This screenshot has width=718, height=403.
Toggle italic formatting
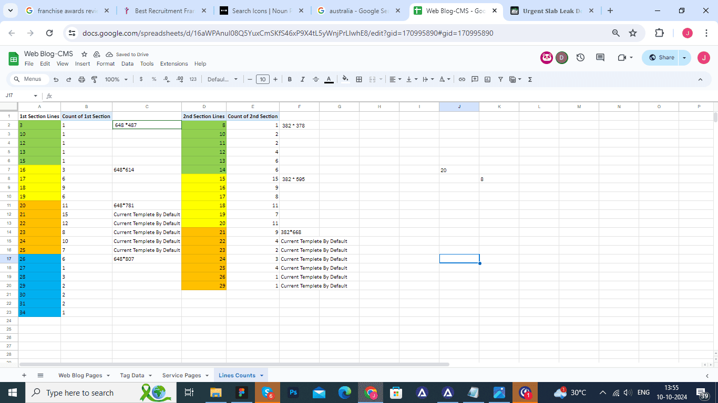tap(302, 79)
